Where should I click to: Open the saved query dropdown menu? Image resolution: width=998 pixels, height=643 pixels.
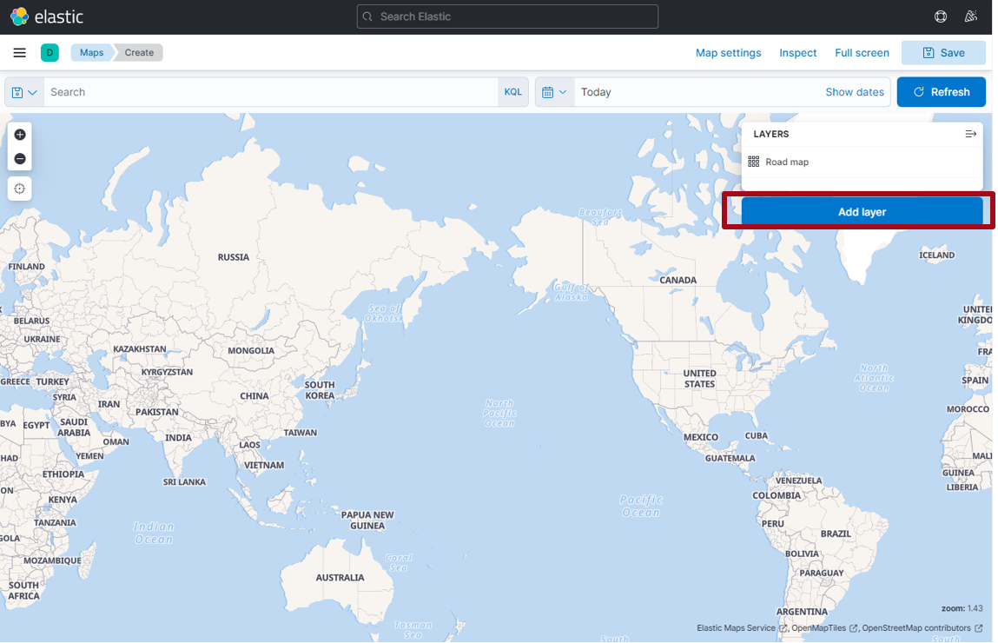click(24, 92)
